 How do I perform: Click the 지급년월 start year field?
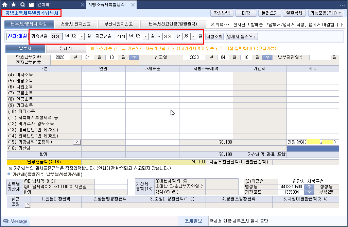click(x=121, y=36)
